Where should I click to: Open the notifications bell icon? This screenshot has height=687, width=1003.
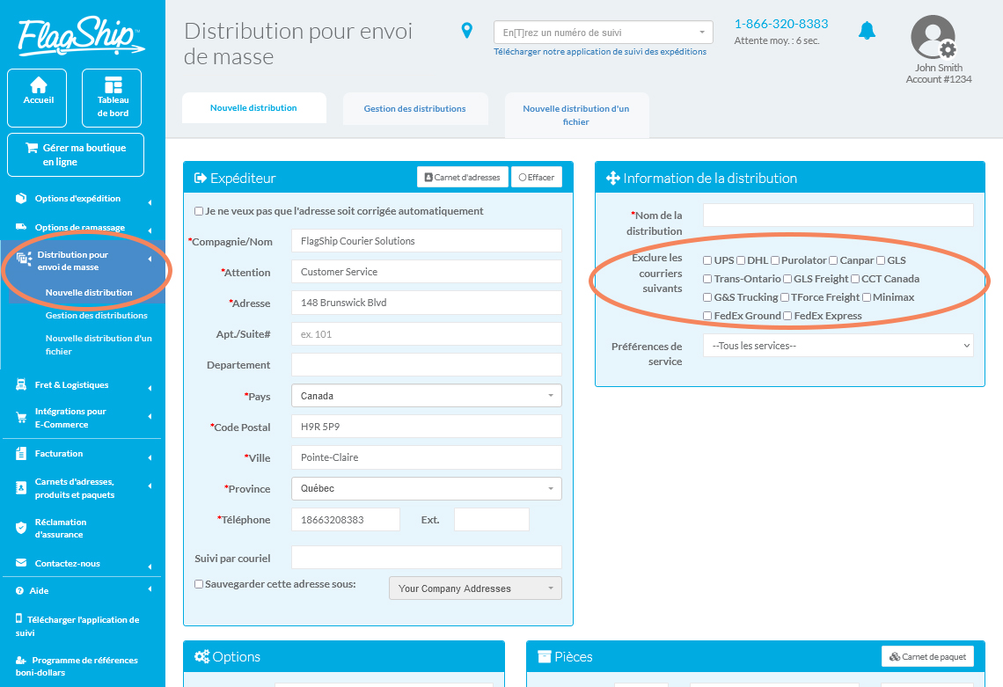868,29
